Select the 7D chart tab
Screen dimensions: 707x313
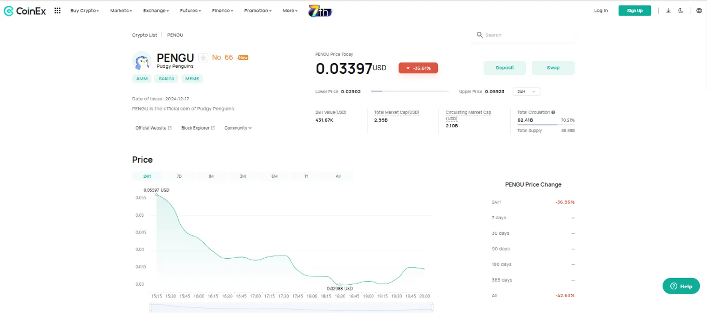coord(179,176)
